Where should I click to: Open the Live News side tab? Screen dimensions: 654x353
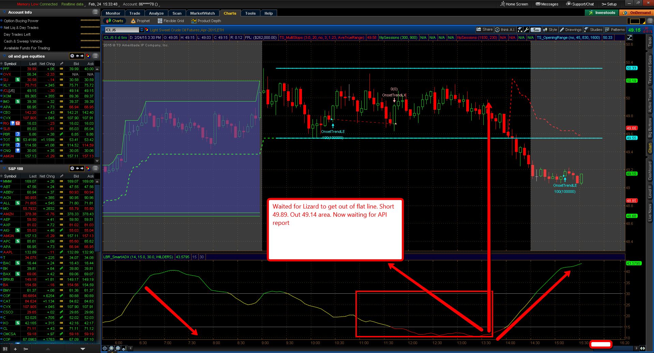click(x=650, y=213)
